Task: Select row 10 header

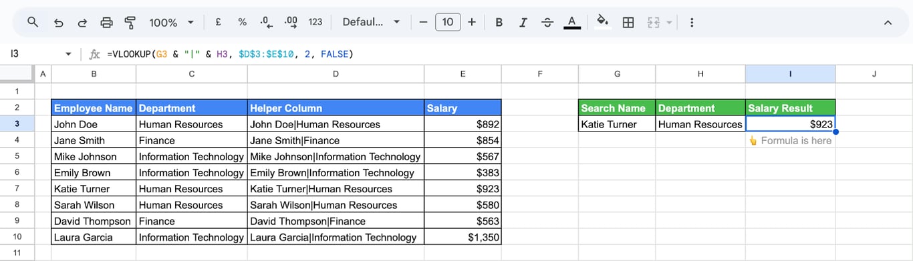Action: point(17,237)
